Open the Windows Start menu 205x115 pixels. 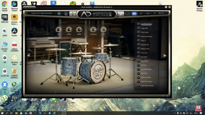[x=2, y=113]
